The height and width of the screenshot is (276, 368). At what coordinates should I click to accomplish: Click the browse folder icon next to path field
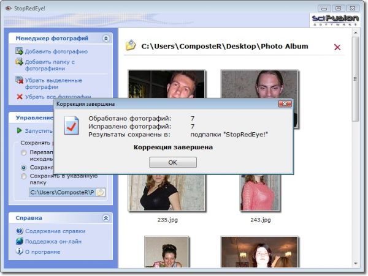[101, 193]
